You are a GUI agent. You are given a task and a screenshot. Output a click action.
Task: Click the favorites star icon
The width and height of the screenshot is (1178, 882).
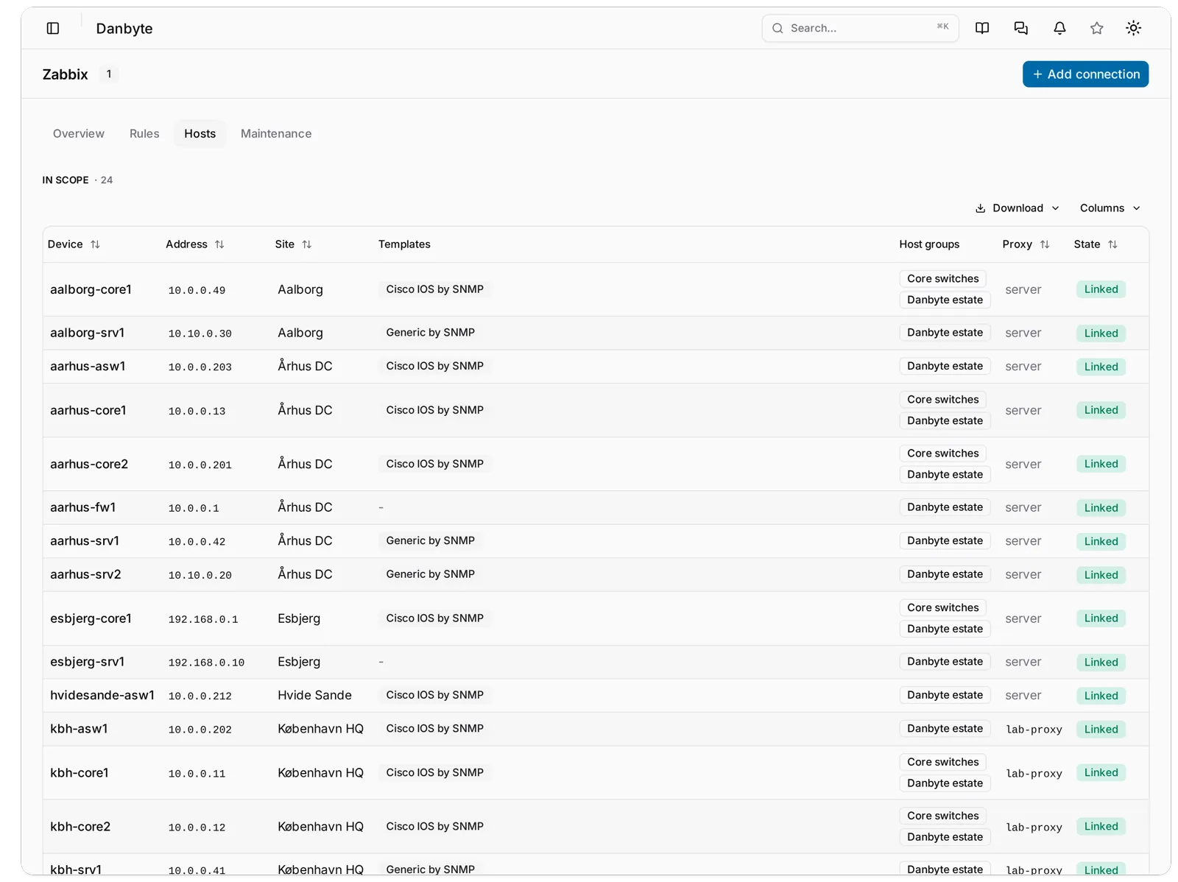pyautogui.click(x=1097, y=28)
